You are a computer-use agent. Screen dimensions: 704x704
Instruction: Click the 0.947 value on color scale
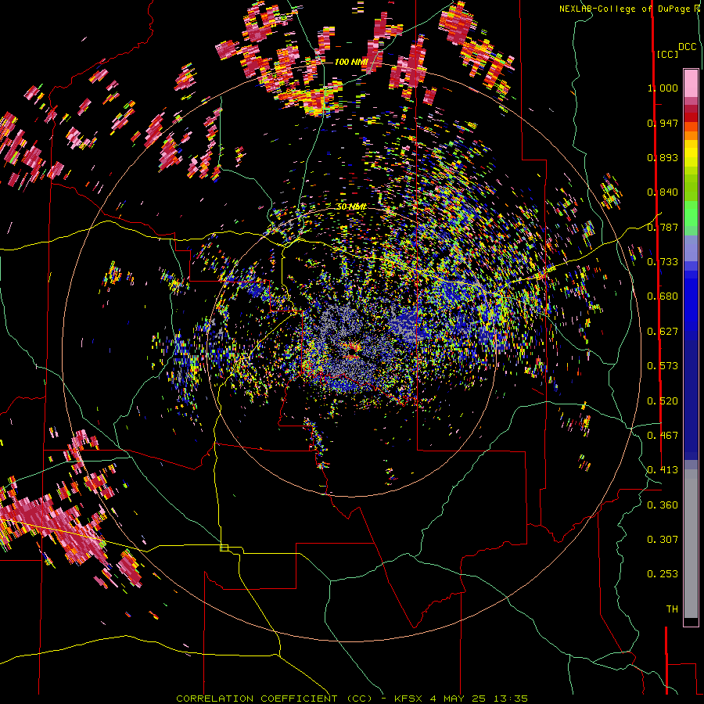coord(663,123)
